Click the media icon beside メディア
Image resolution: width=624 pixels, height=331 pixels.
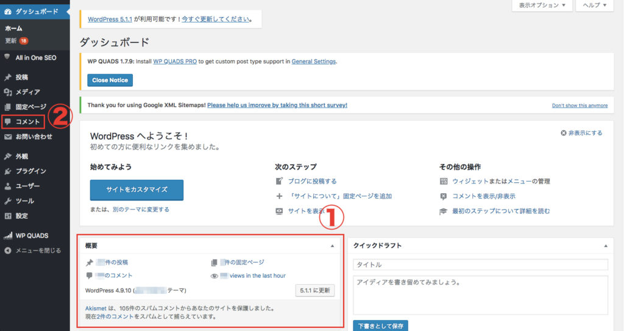7,92
